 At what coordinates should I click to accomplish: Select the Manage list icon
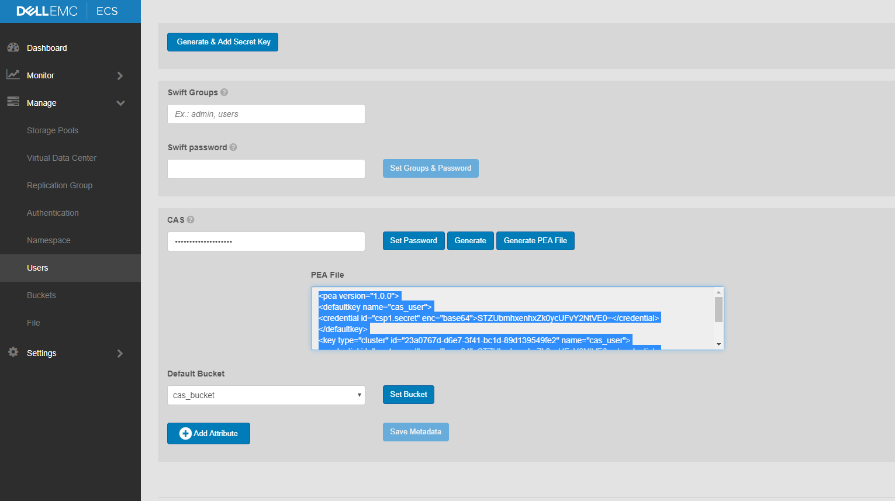click(x=13, y=102)
